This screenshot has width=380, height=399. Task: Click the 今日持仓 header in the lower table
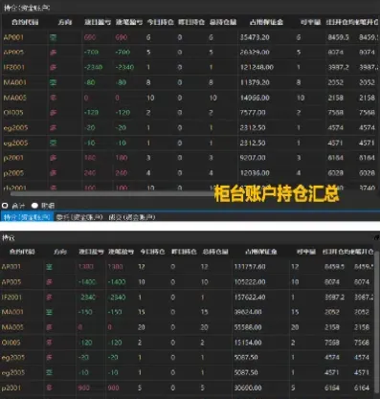152,252
